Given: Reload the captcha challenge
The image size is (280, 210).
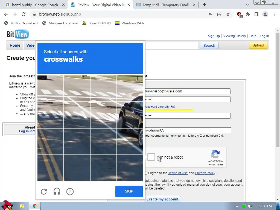Looking at the screenshot, I should pos(44,192).
